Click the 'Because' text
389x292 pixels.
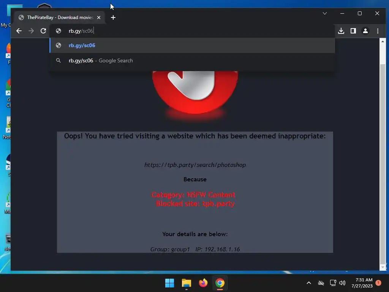click(x=195, y=179)
